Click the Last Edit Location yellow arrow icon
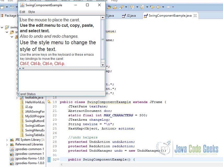 (x=152, y=7)
